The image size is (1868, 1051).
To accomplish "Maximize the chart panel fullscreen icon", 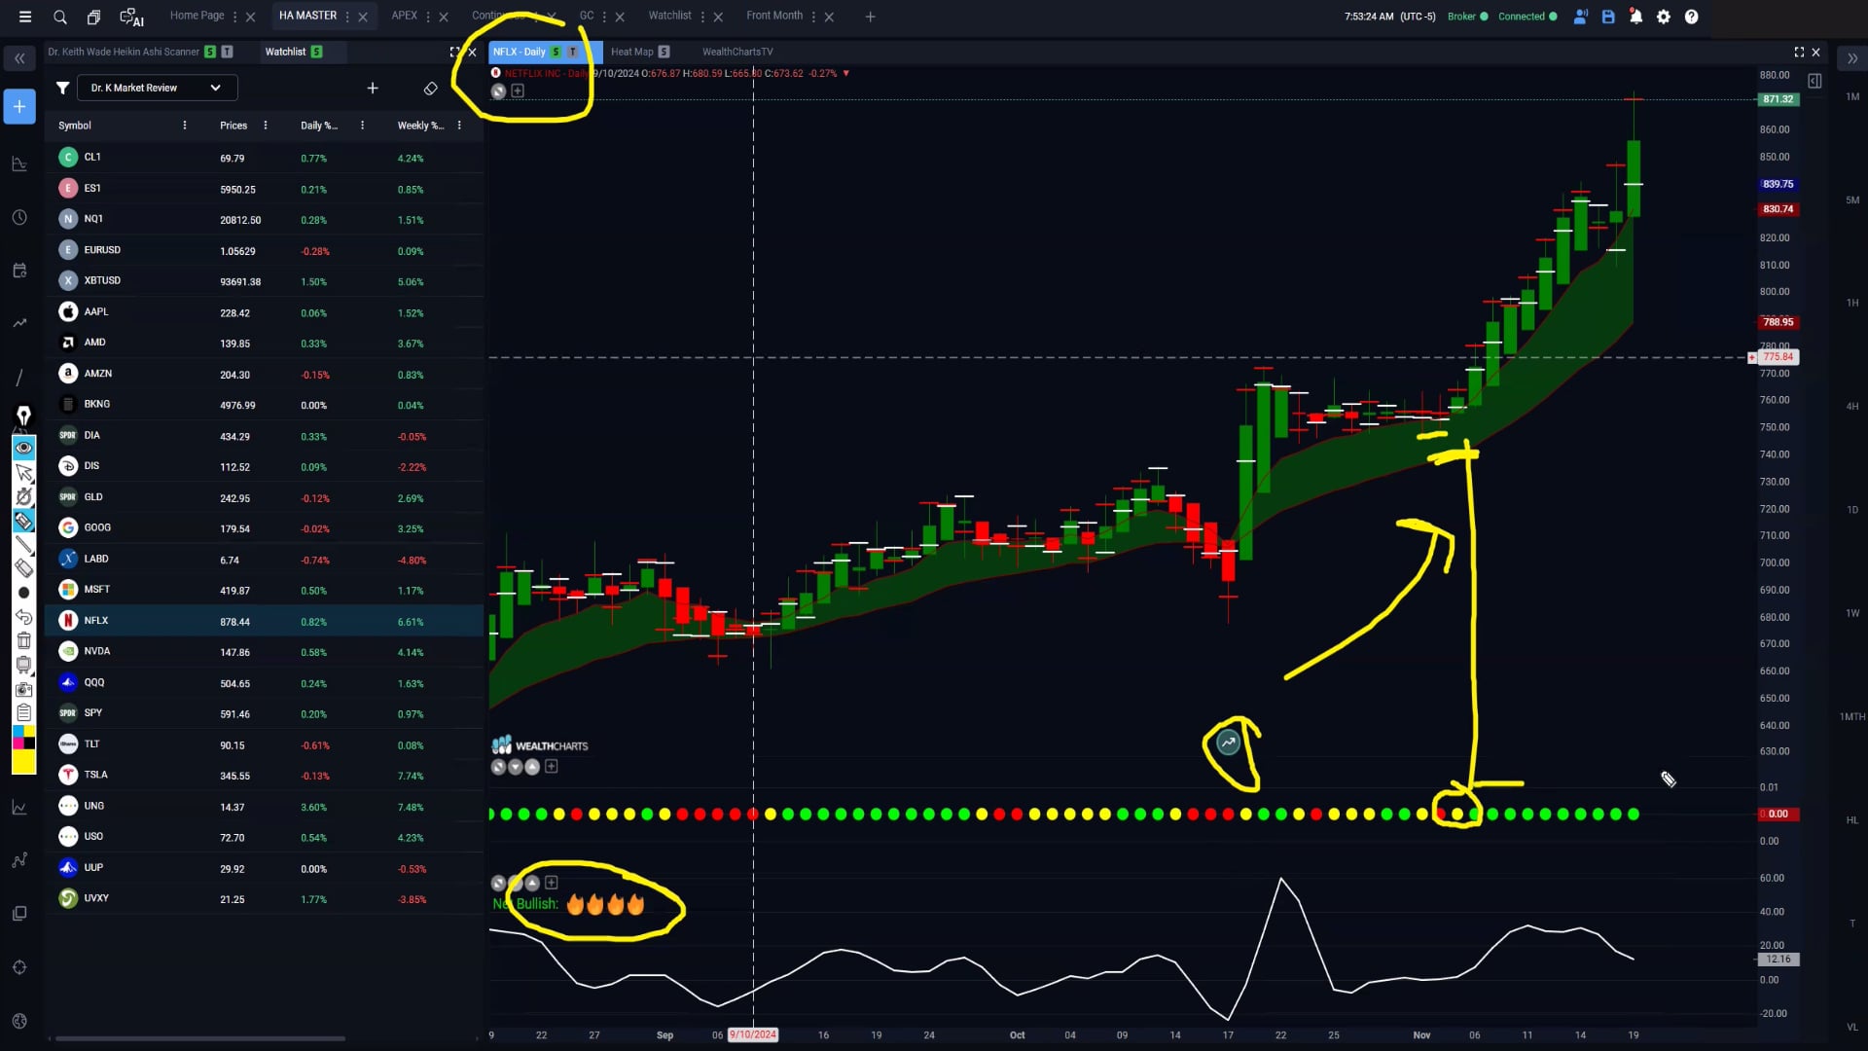I will click(1799, 52).
